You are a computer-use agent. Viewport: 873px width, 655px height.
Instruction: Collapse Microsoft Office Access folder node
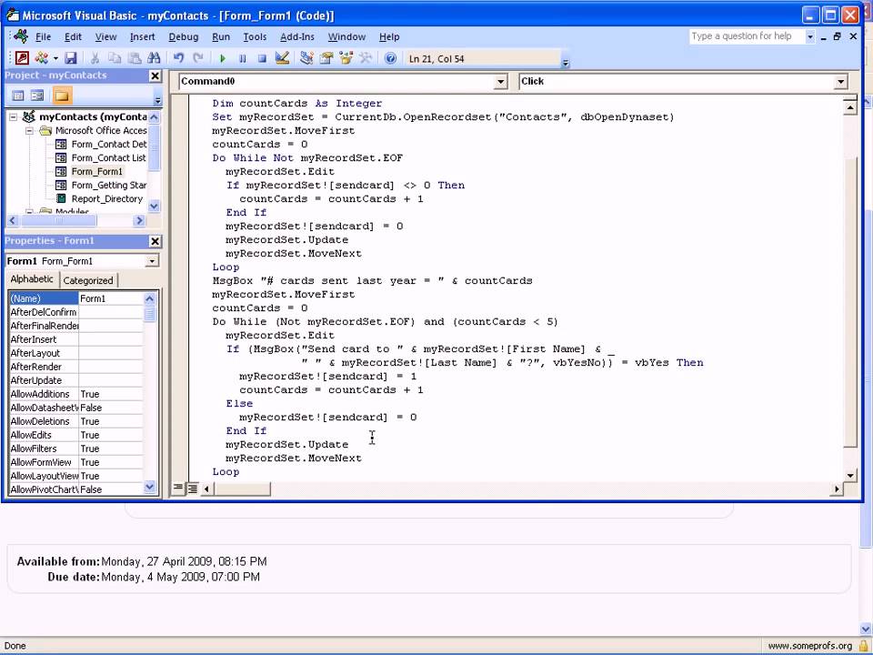pyautogui.click(x=29, y=131)
